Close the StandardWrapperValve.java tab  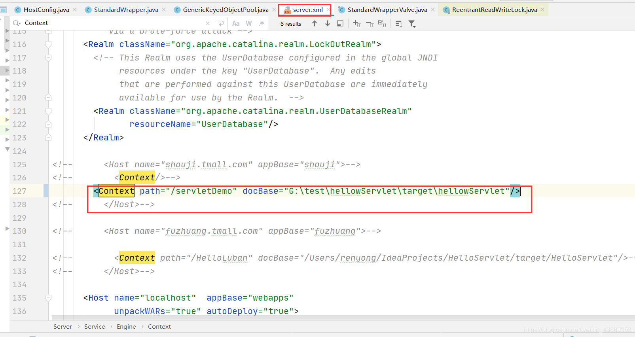pos(433,9)
